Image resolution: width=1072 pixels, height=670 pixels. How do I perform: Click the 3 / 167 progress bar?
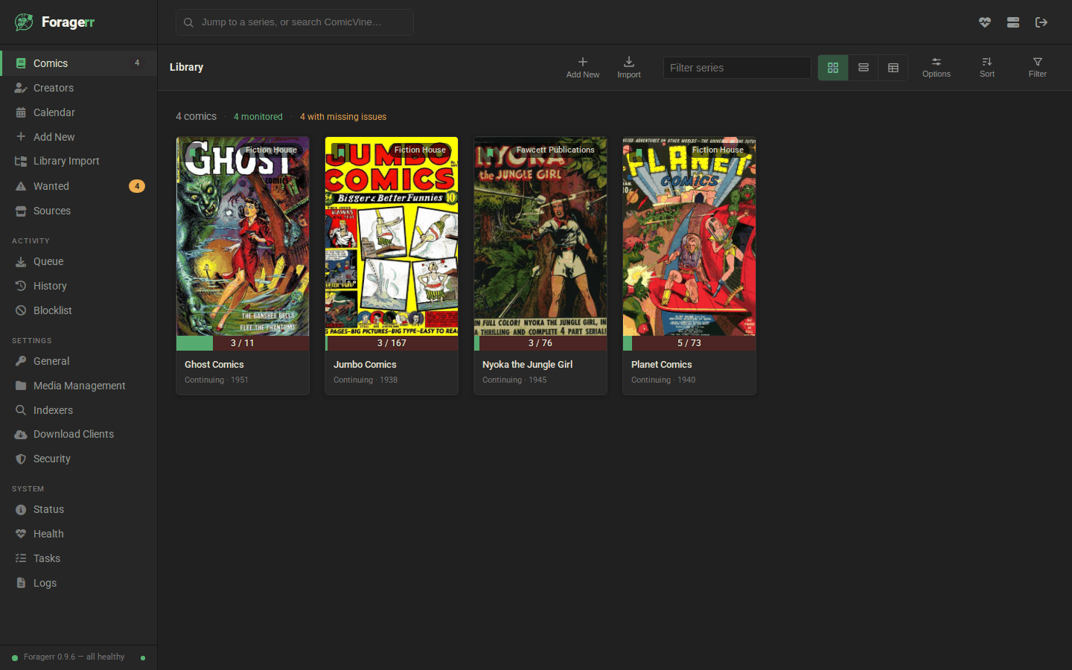[x=392, y=343]
